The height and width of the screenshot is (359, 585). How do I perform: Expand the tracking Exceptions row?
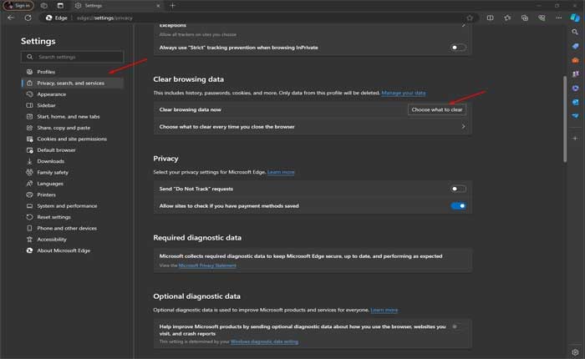(x=463, y=26)
